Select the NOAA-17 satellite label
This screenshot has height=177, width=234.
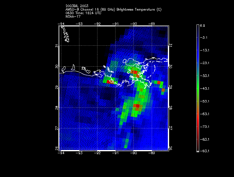[x=73, y=16]
